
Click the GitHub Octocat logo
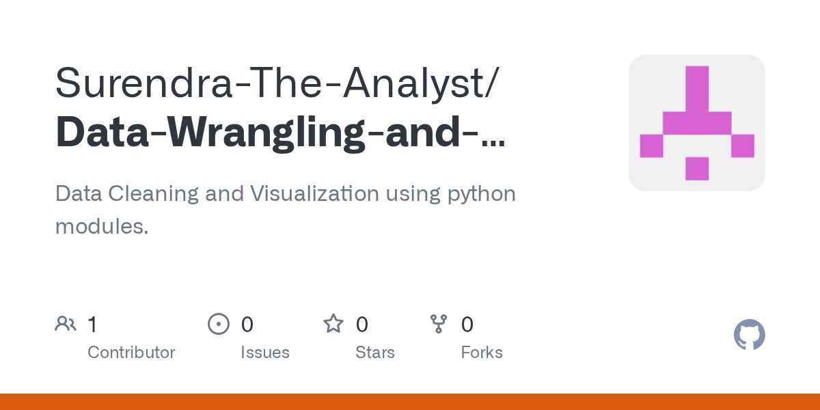[749, 336]
